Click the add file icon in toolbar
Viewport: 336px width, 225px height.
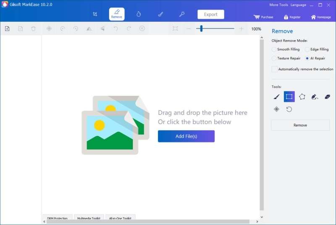point(7,29)
